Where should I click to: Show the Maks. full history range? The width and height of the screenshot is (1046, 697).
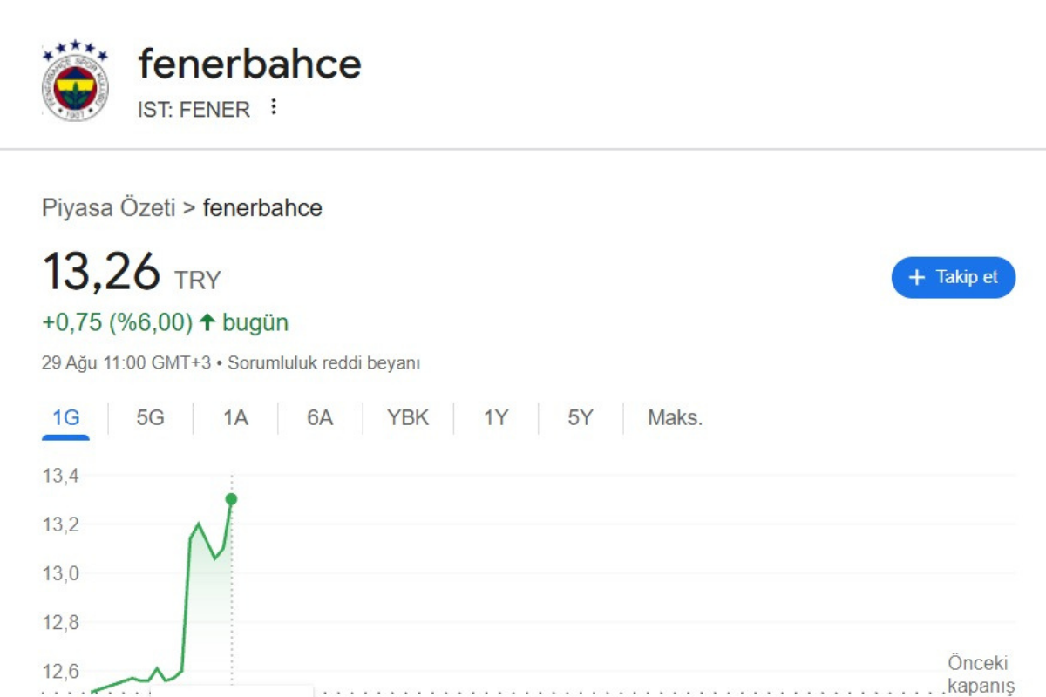pos(675,418)
